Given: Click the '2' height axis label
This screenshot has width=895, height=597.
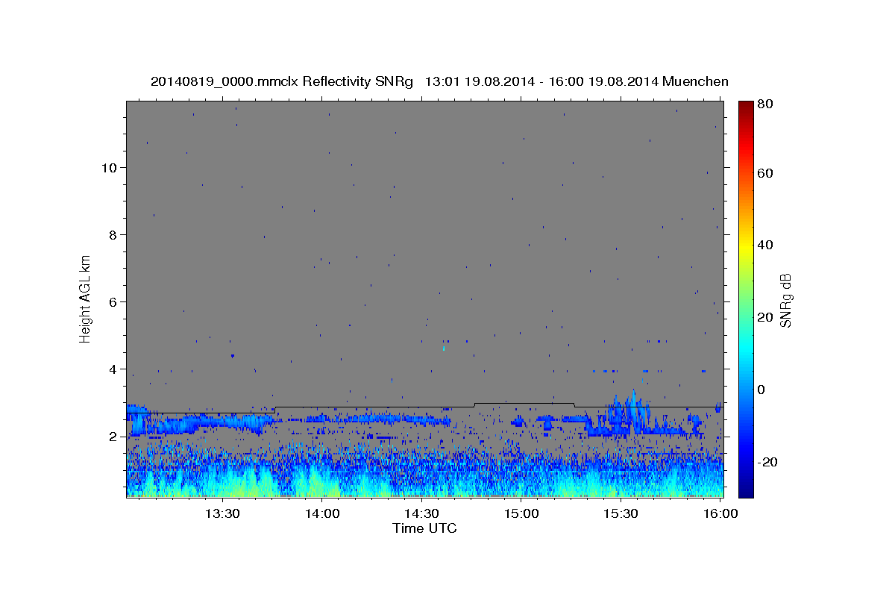Looking at the screenshot, I should [113, 436].
